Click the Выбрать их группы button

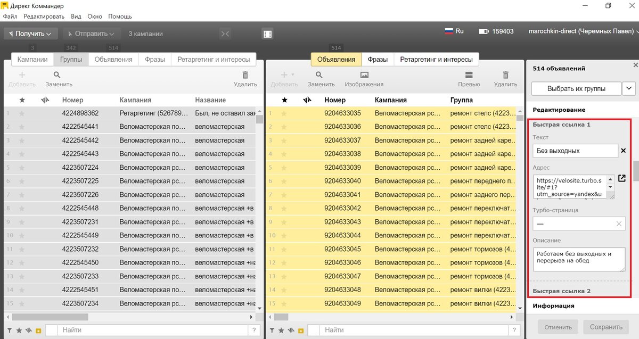576,88
